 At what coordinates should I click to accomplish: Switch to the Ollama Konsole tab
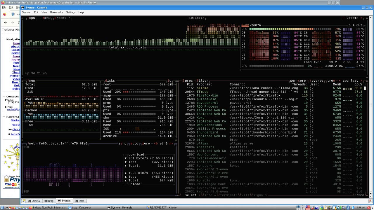[34, 201]
